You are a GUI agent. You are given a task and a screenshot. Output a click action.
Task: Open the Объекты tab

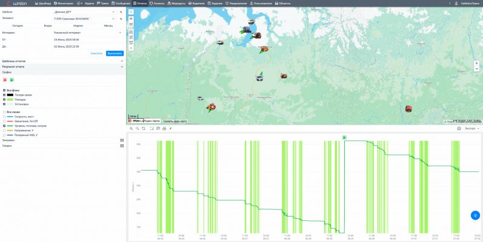pos(282,4)
